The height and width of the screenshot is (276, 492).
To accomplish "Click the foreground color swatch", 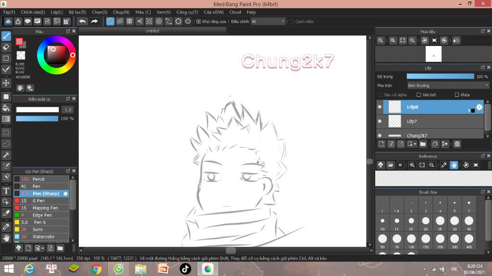I will click(x=19, y=42).
